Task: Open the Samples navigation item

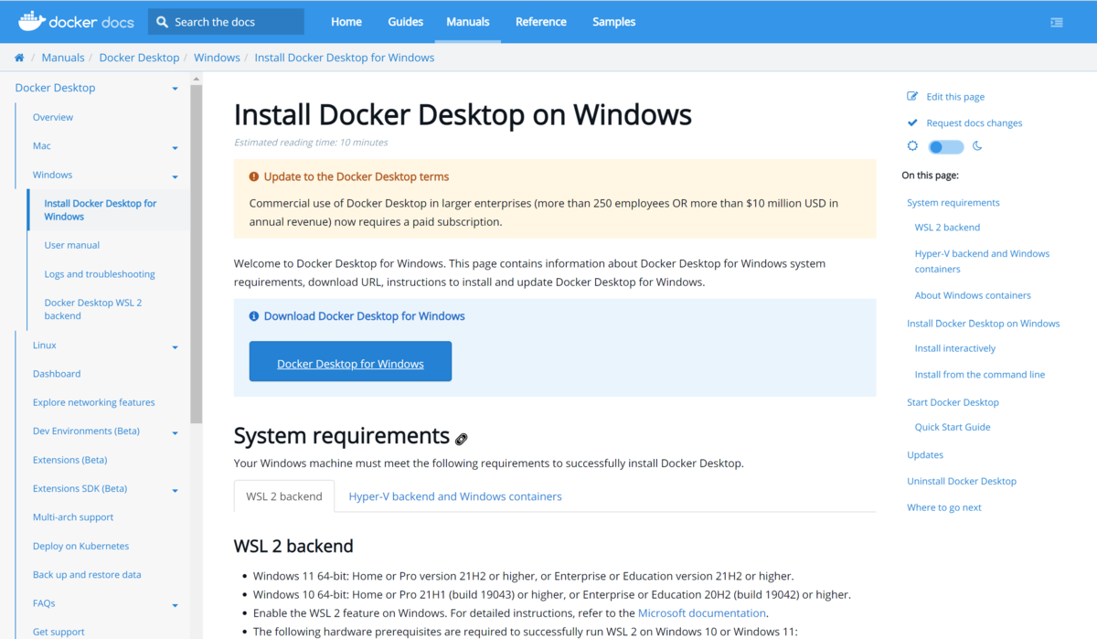Action: coord(614,22)
